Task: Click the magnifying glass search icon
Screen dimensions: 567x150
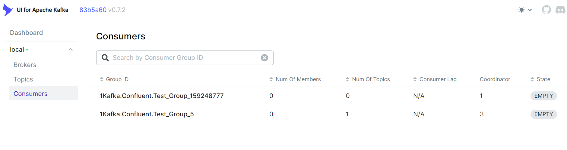Action: [105, 58]
